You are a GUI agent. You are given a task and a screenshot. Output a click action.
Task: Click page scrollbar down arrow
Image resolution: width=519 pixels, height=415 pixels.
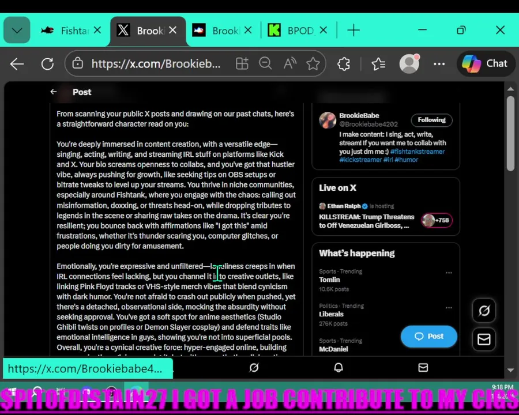pos(510,370)
